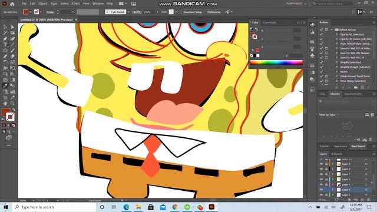Select the Line Segment tool
The image size is (377, 212).
(12, 45)
